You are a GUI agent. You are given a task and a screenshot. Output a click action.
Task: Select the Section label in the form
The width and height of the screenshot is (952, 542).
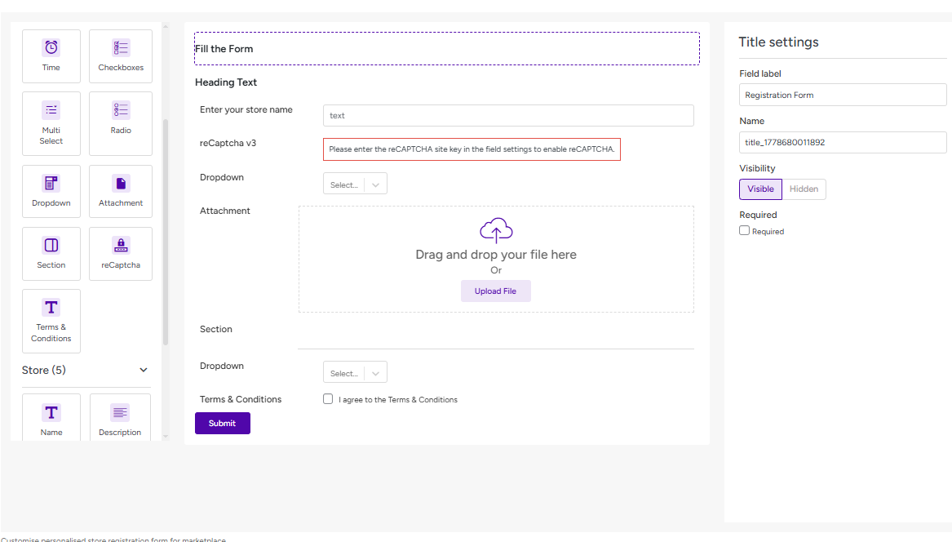point(216,329)
